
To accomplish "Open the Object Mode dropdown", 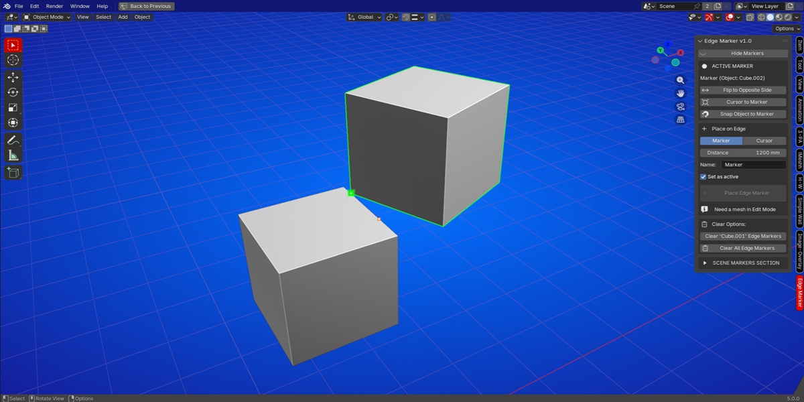I will [x=48, y=17].
